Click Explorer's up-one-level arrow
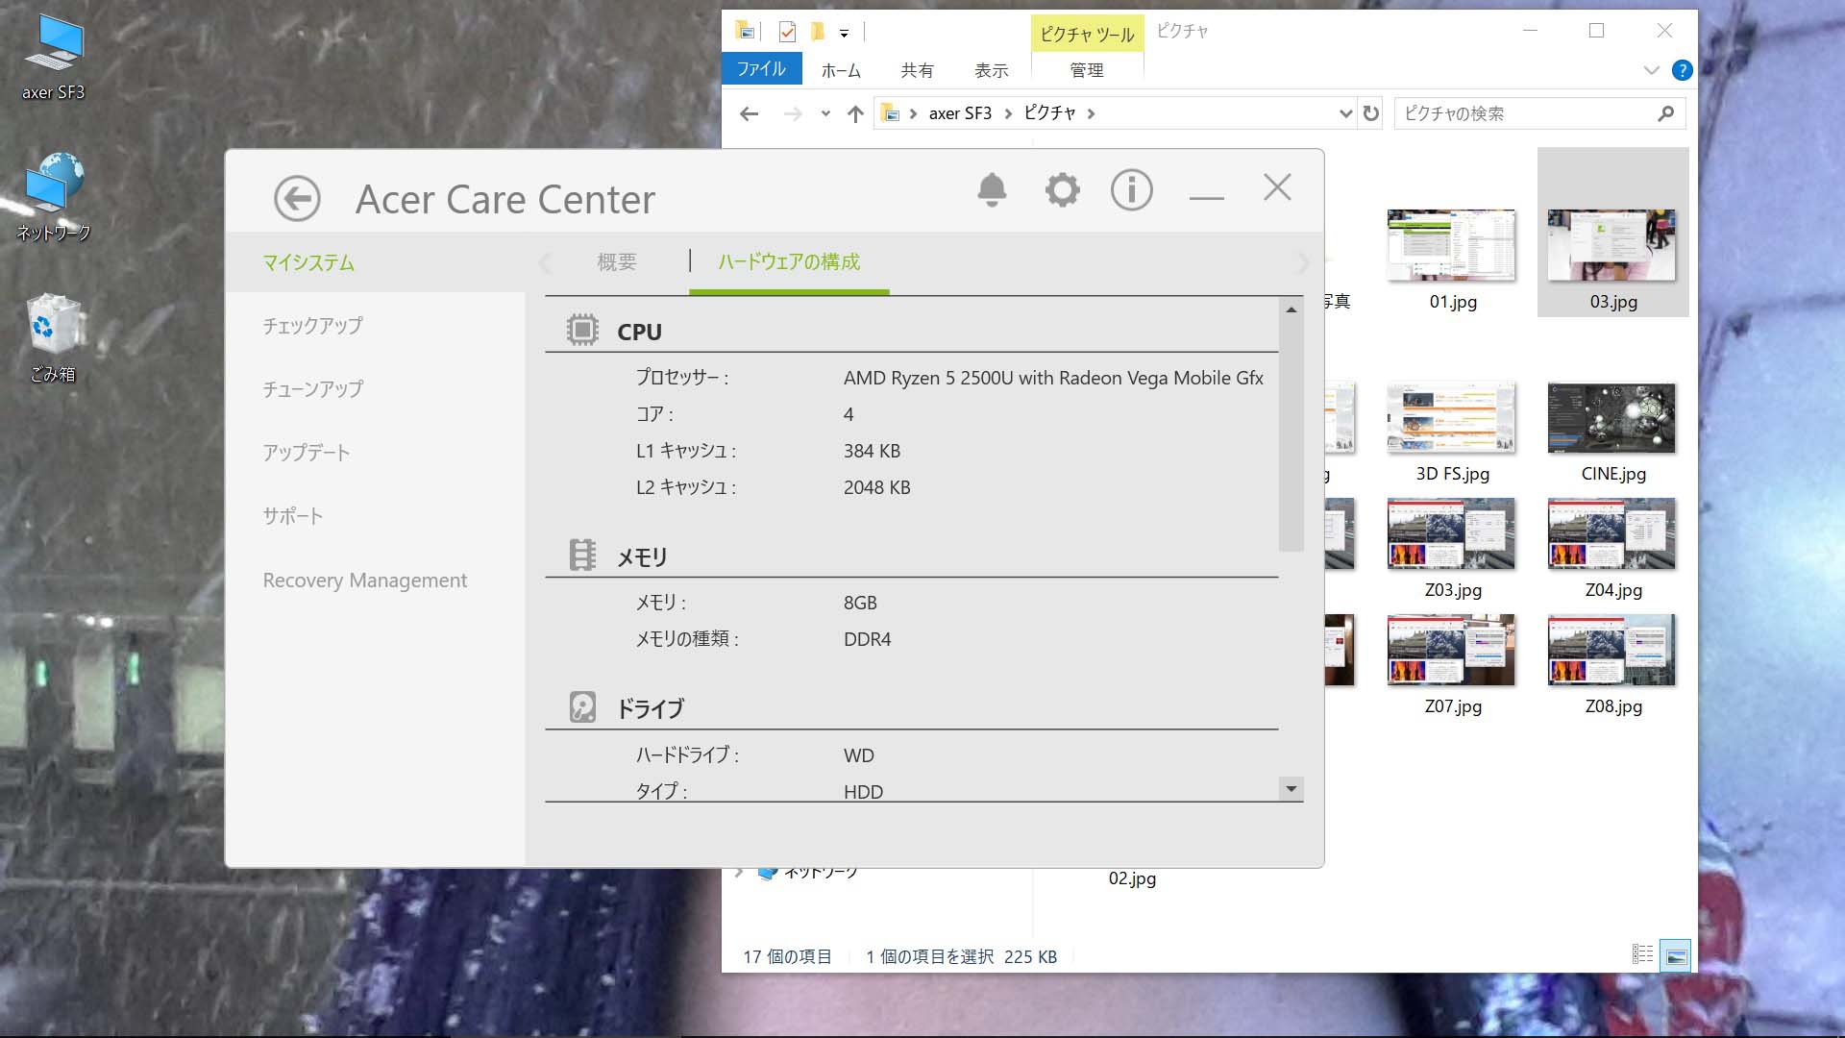This screenshot has width=1845, height=1038. pos(855,113)
